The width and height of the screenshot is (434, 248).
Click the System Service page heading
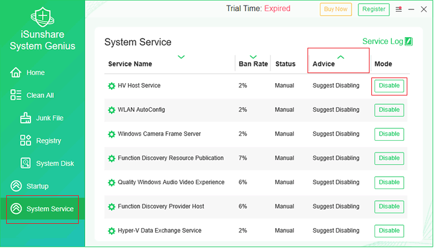[138, 42]
